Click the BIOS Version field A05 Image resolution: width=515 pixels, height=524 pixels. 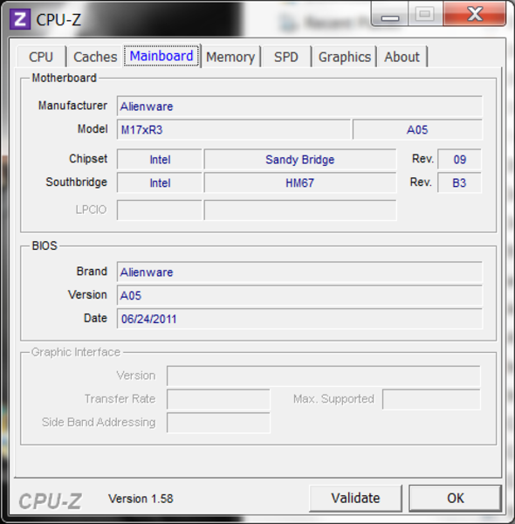(x=299, y=295)
